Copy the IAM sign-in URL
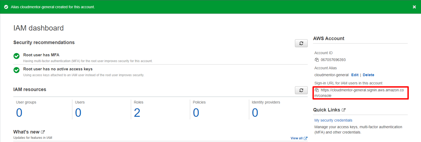This screenshot has height=142, width=421. pos(316,90)
